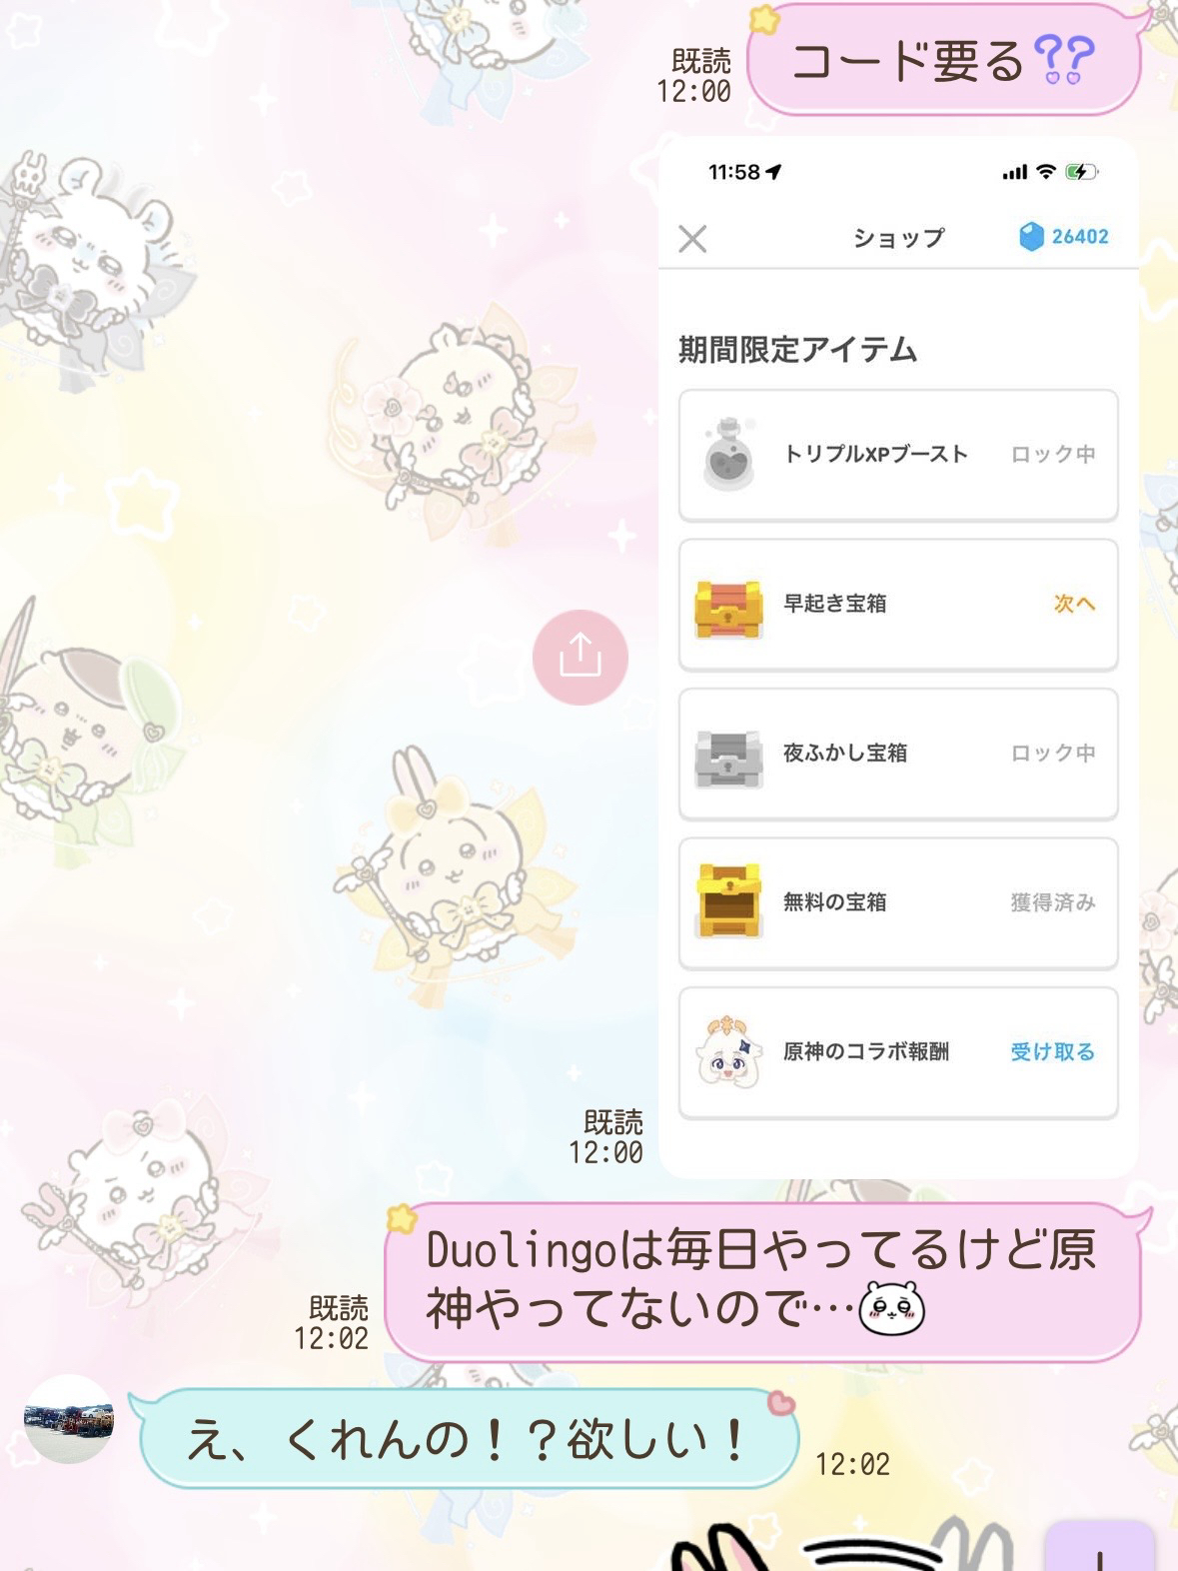Tap the open golden free chest icon
Image resolution: width=1178 pixels, height=1571 pixels.
[728, 901]
